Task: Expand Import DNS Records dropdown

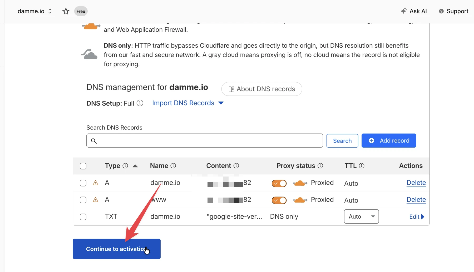Action: (x=188, y=103)
